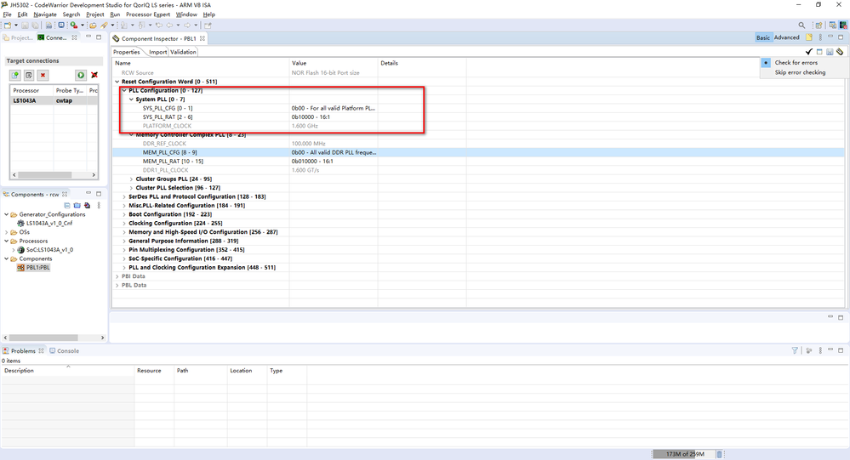850x460 pixels.
Task: Expand Boot Configuration [192 - 223]
Action: pos(124,214)
